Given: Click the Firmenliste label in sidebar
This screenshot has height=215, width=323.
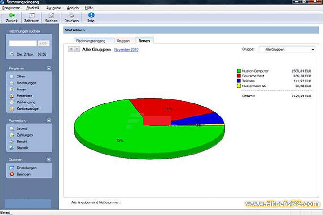Looking at the screenshot, I should [25, 96].
